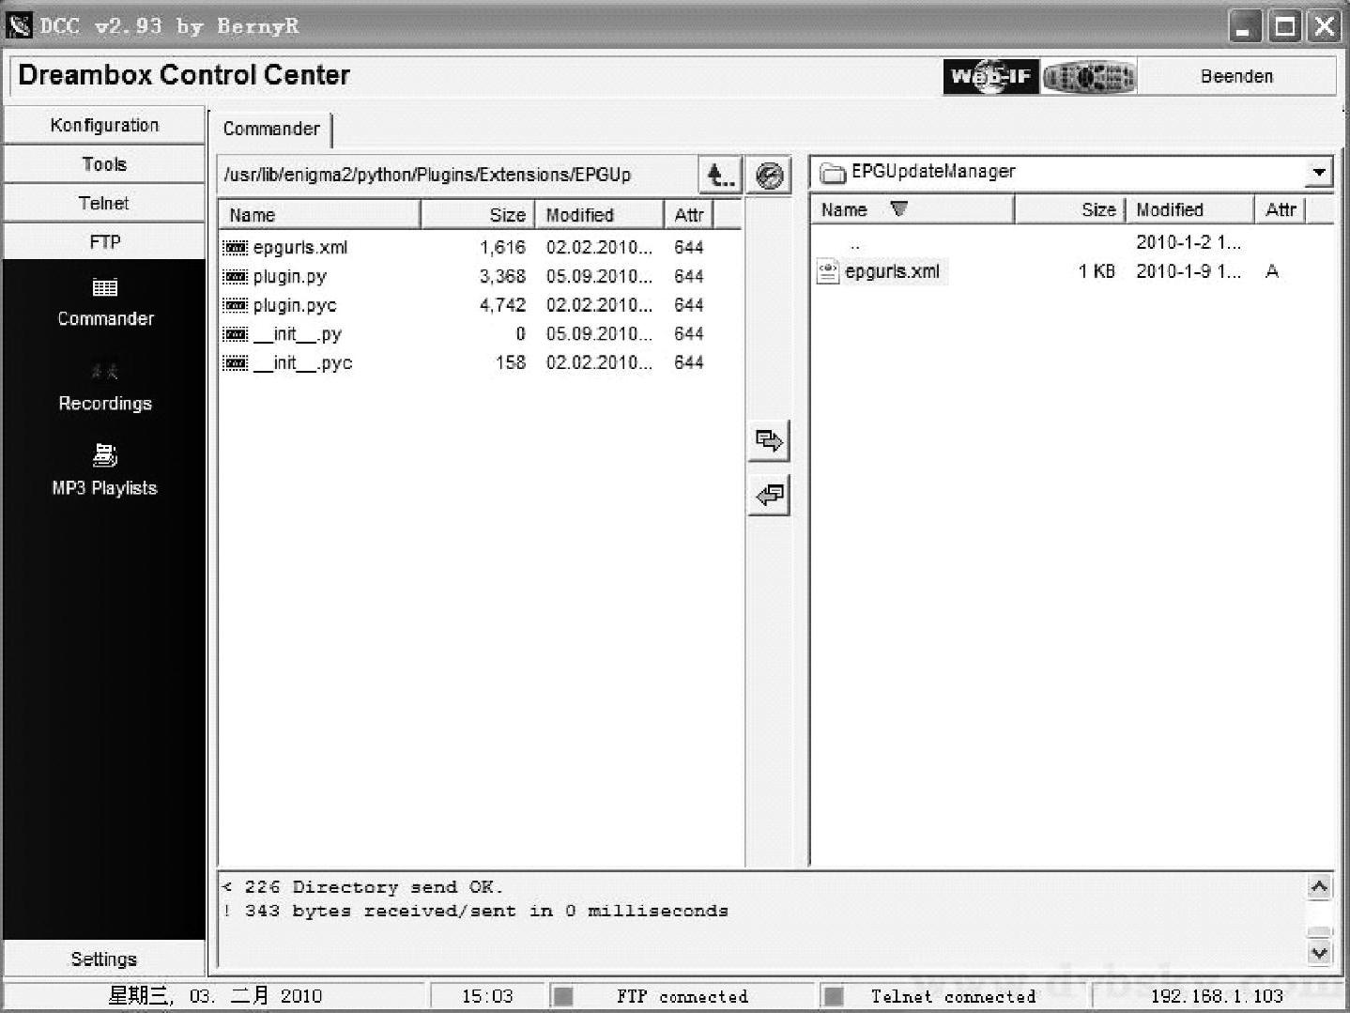Refresh the remote directory listing
1350x1013 pixels.
[769, 175]
